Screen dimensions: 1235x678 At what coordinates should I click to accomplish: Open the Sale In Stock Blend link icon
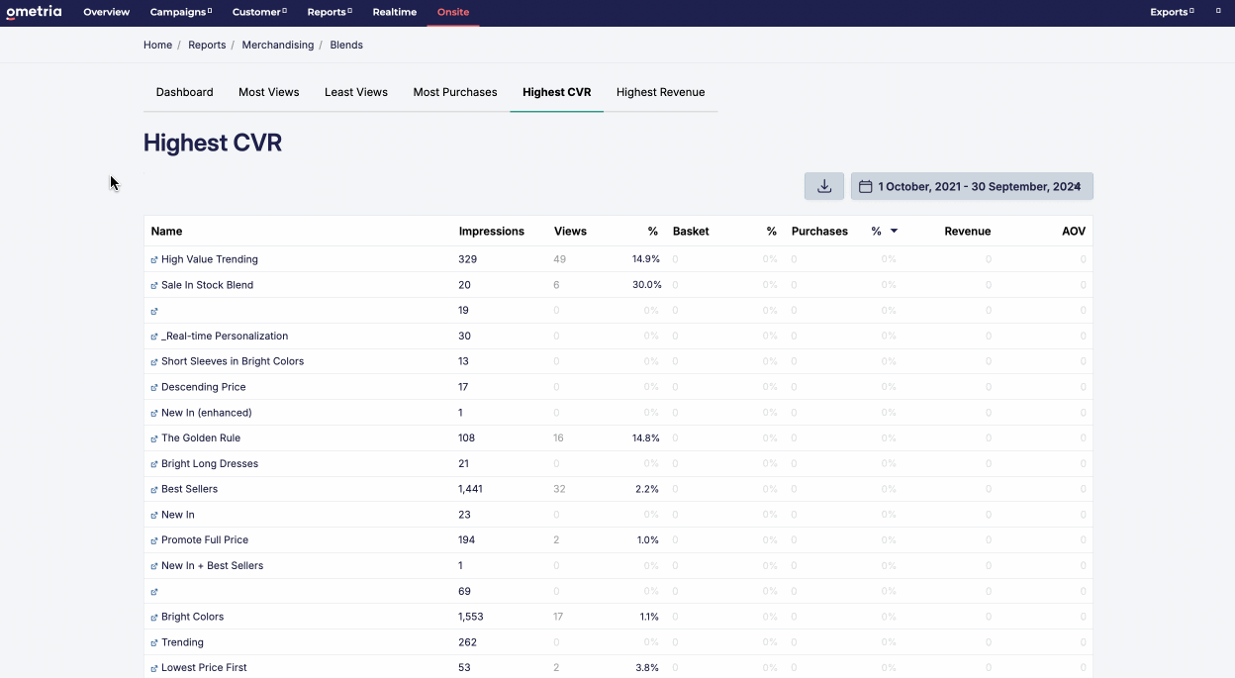(x=152, y=284)
